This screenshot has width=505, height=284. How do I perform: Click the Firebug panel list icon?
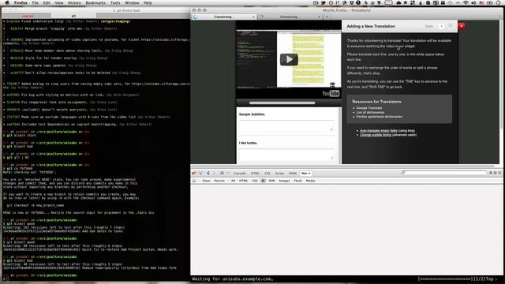222,174
